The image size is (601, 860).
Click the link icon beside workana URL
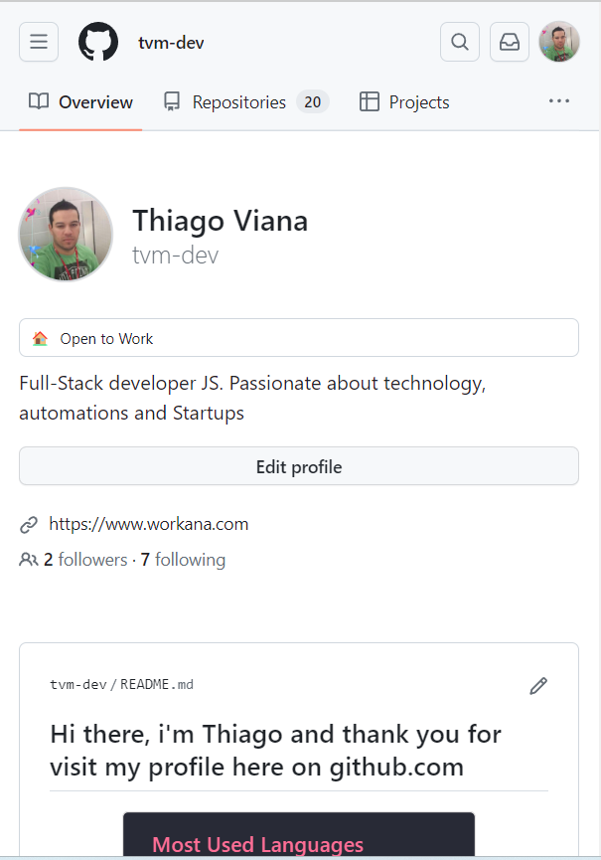point(29,524)
